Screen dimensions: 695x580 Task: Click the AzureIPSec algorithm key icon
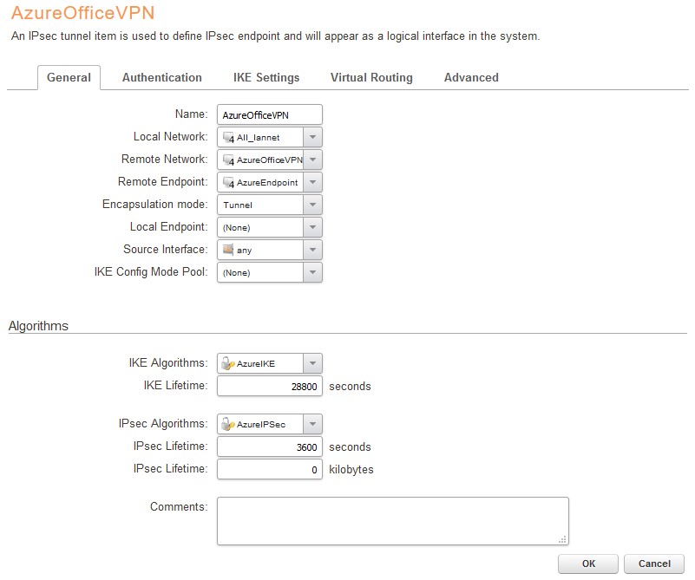pos(228,424)
